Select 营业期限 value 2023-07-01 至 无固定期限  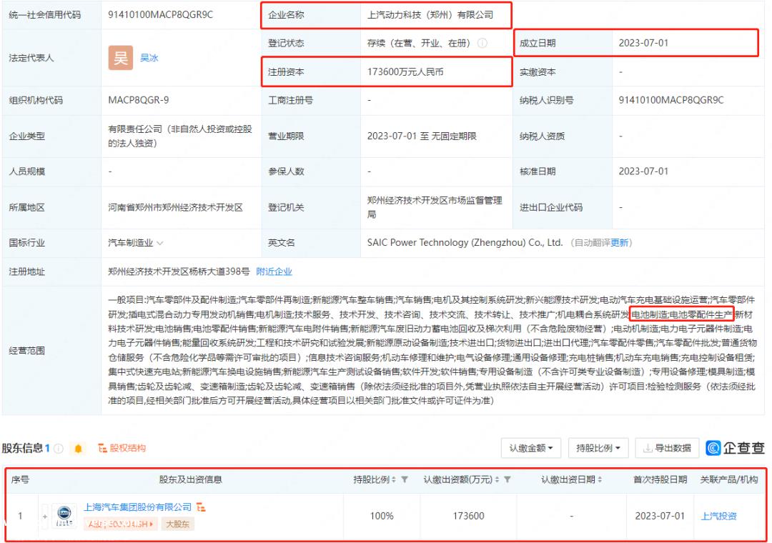pos(422,136)
